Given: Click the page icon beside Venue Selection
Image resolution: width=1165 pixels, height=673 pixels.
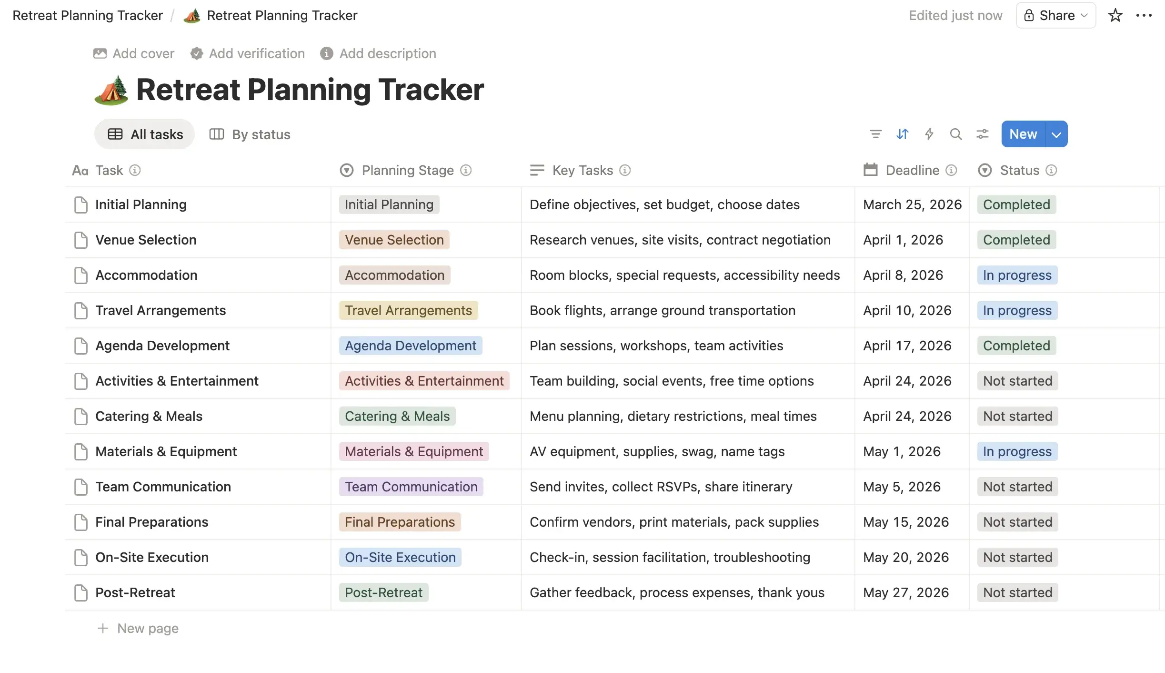Looking at the screenshot, I should pyautogui.click(x=80, y=240).
